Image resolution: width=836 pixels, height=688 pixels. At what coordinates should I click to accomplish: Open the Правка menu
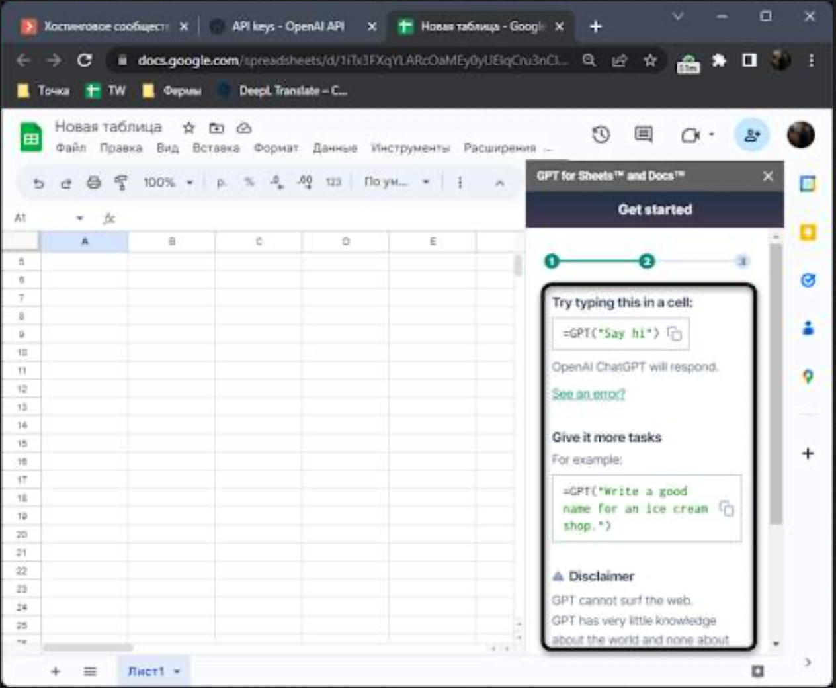coord(121,148)
